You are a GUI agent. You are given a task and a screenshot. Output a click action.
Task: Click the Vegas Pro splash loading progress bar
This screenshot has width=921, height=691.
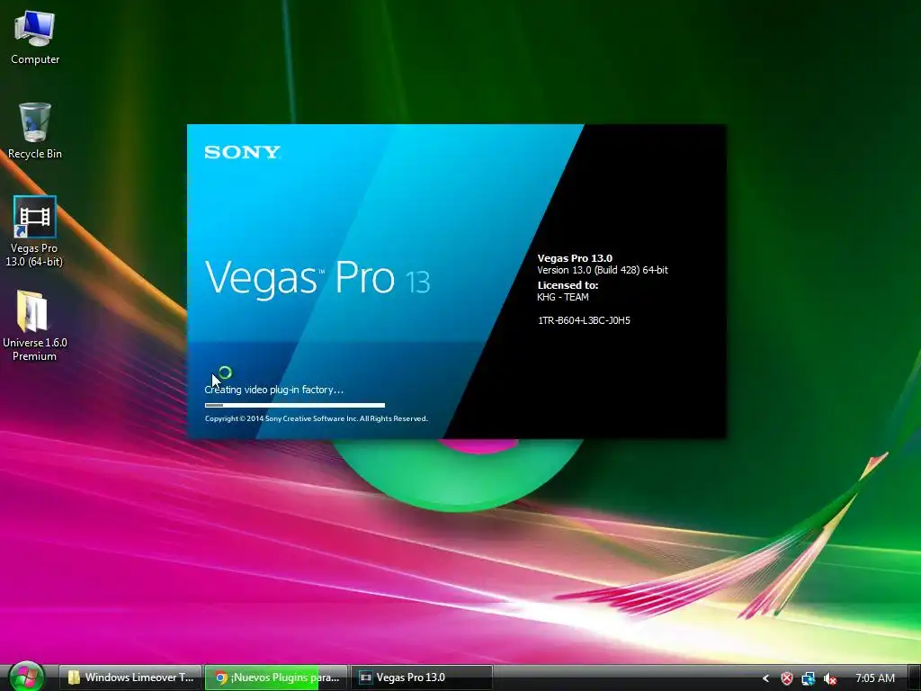click(x=295, y=405)
